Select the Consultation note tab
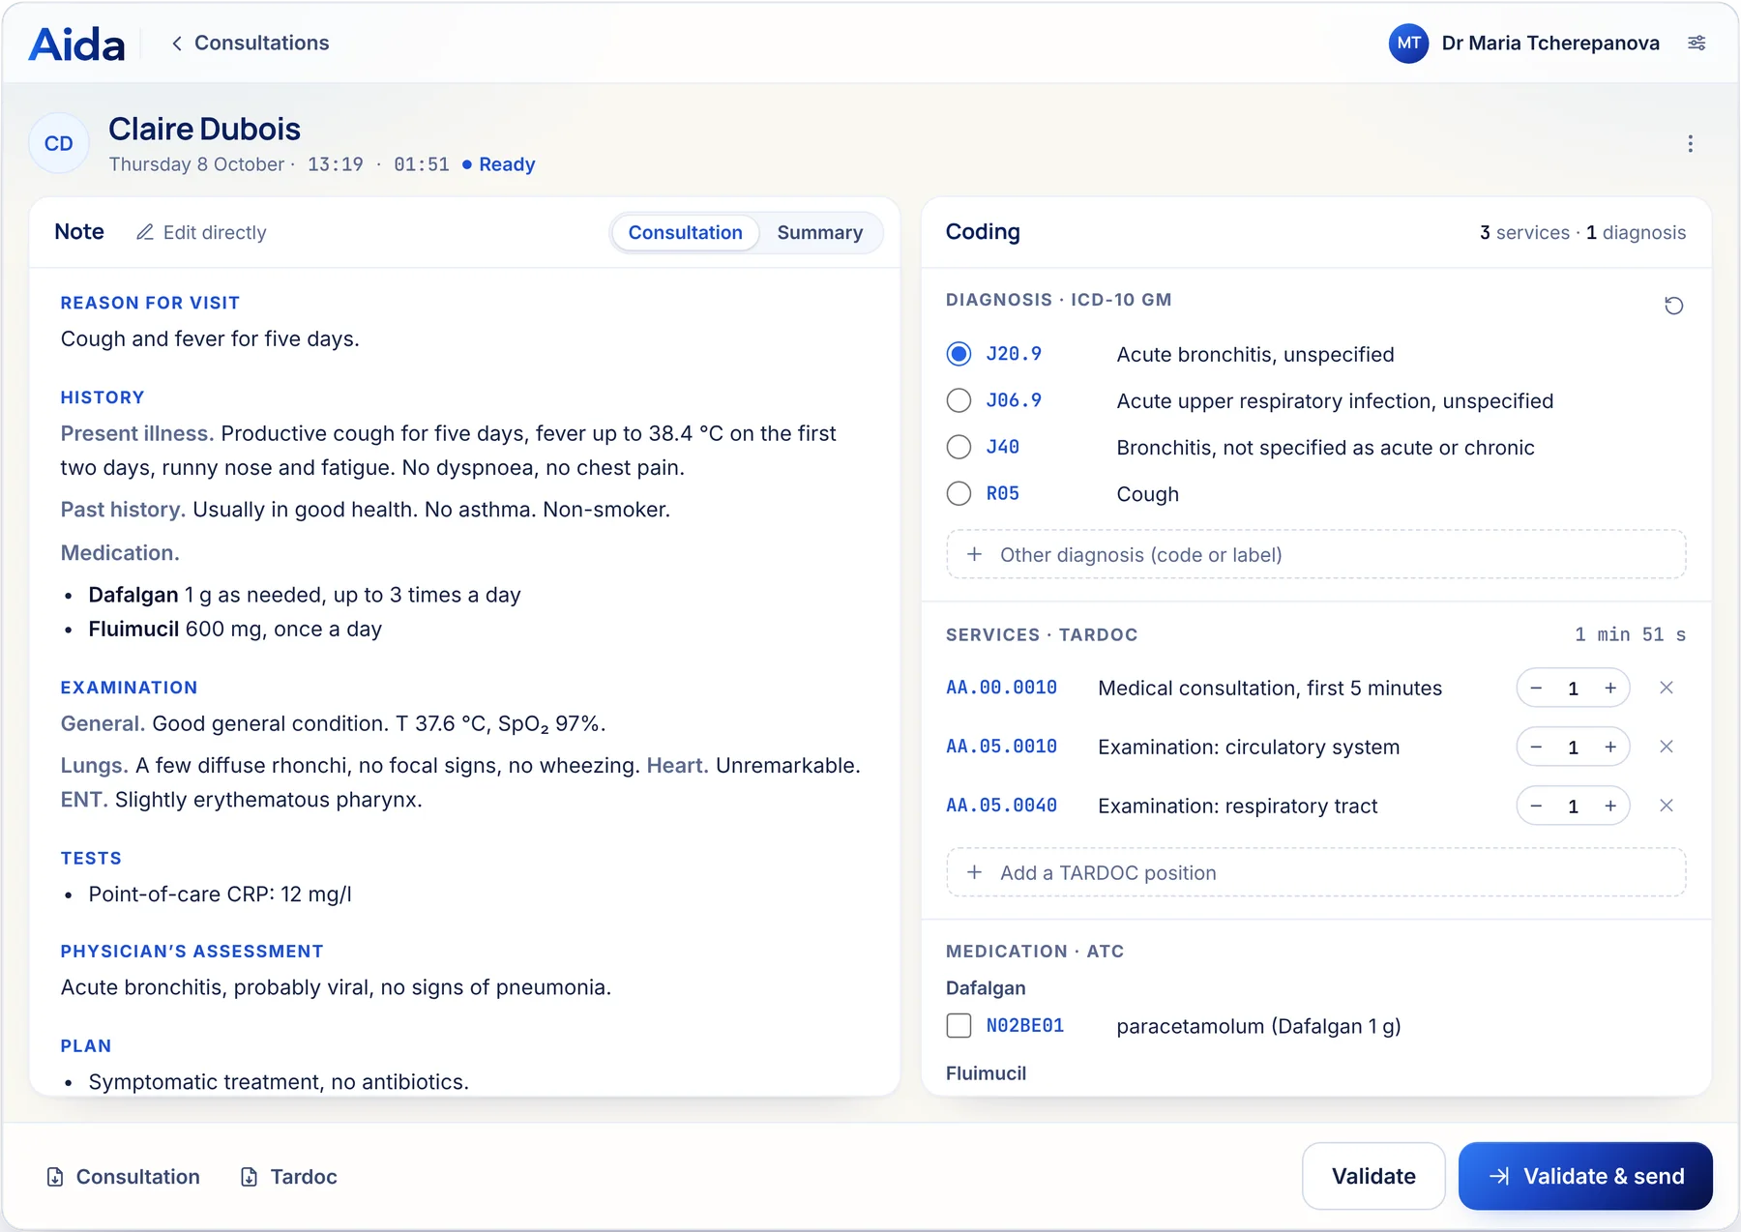Screen dimensions: 1741x1232 click(685, 232)
